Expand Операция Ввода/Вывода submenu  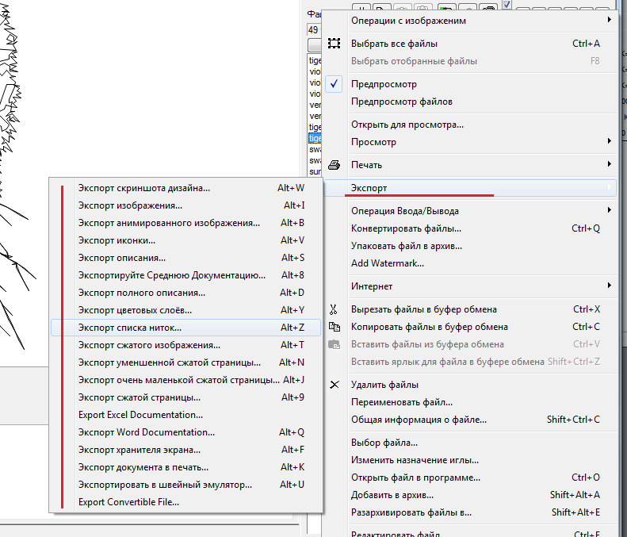[x=470, y=211]
